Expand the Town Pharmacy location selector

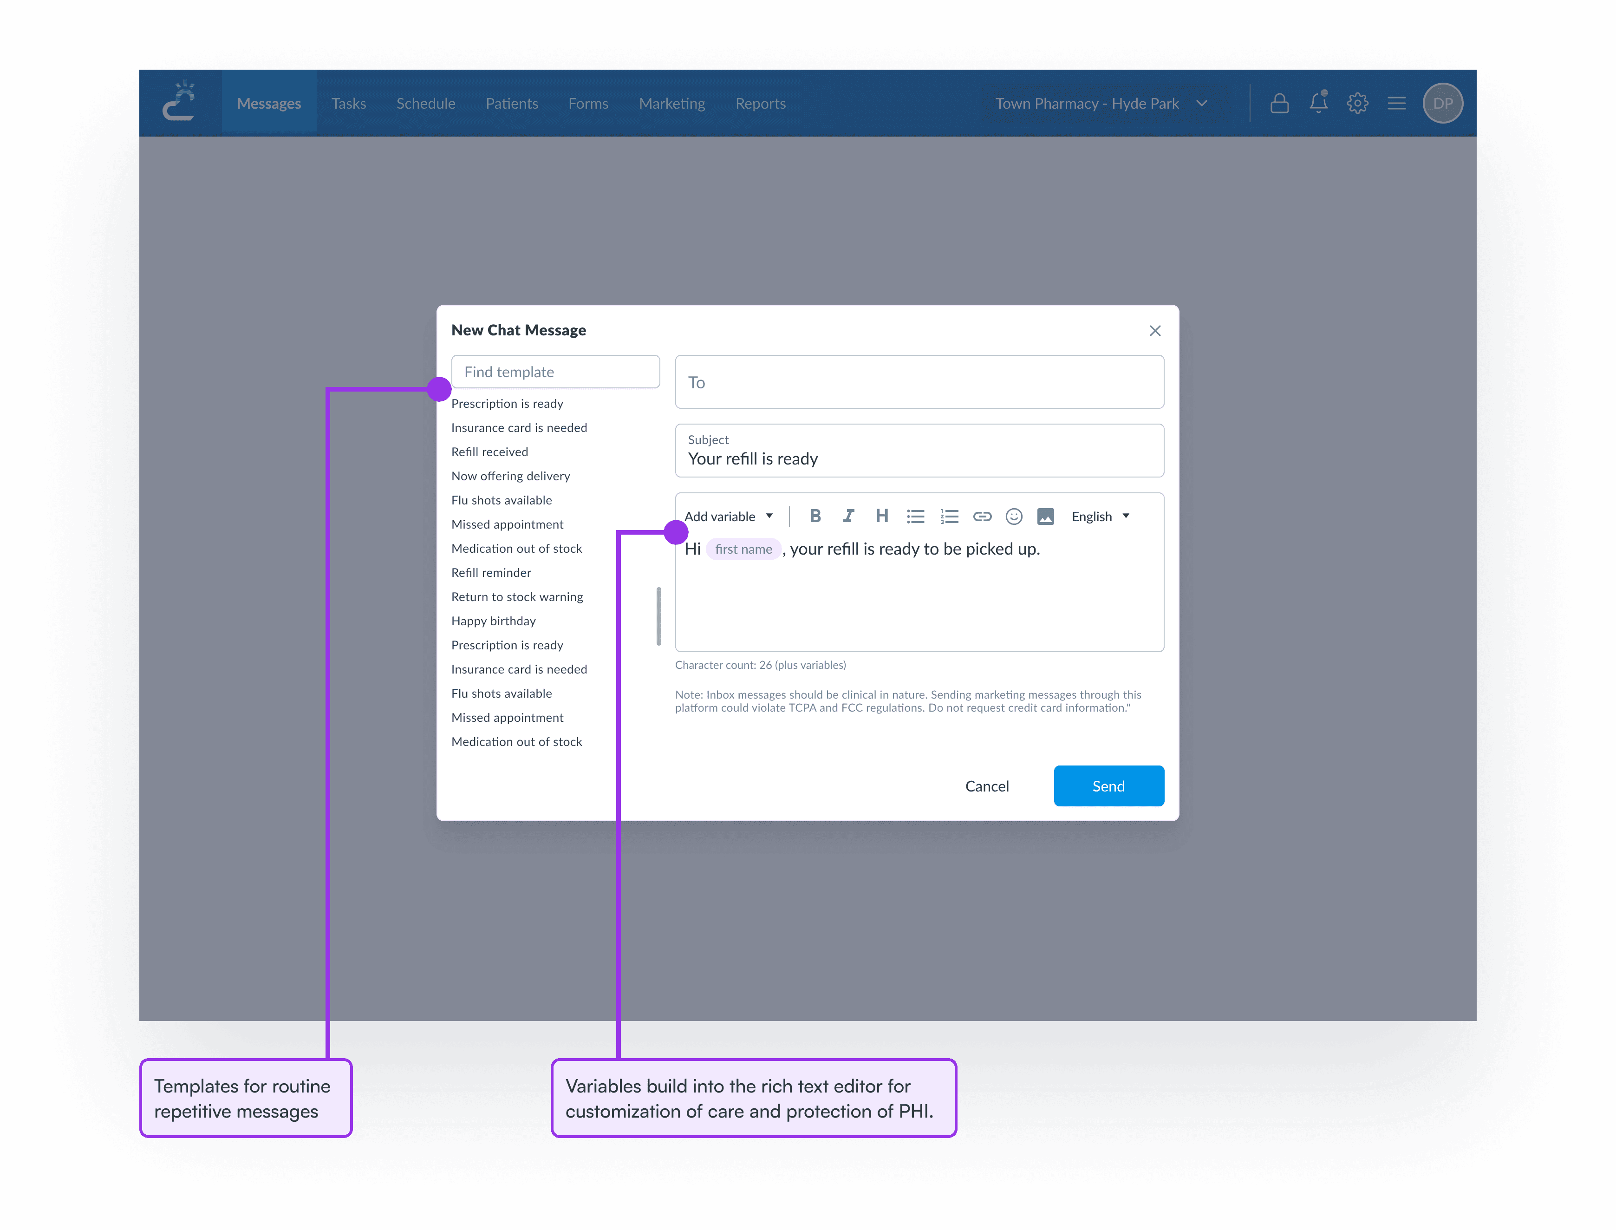coord(1201,103)
